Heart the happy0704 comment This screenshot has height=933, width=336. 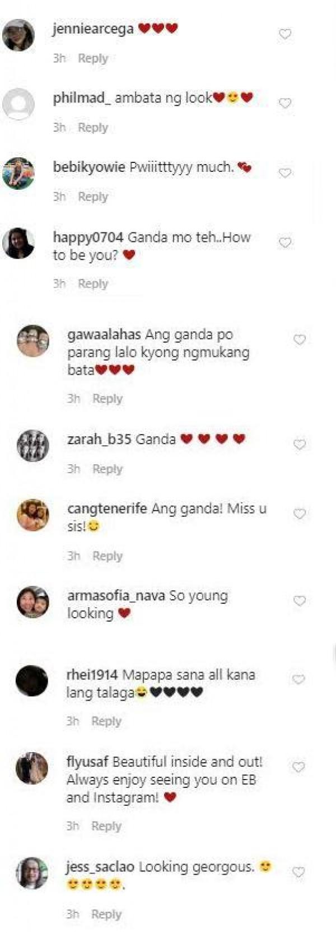pos(285,242)
